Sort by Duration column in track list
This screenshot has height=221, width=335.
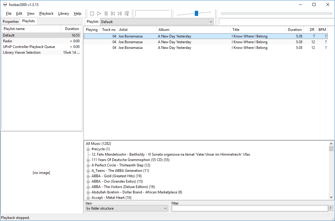tap(294, 30)
